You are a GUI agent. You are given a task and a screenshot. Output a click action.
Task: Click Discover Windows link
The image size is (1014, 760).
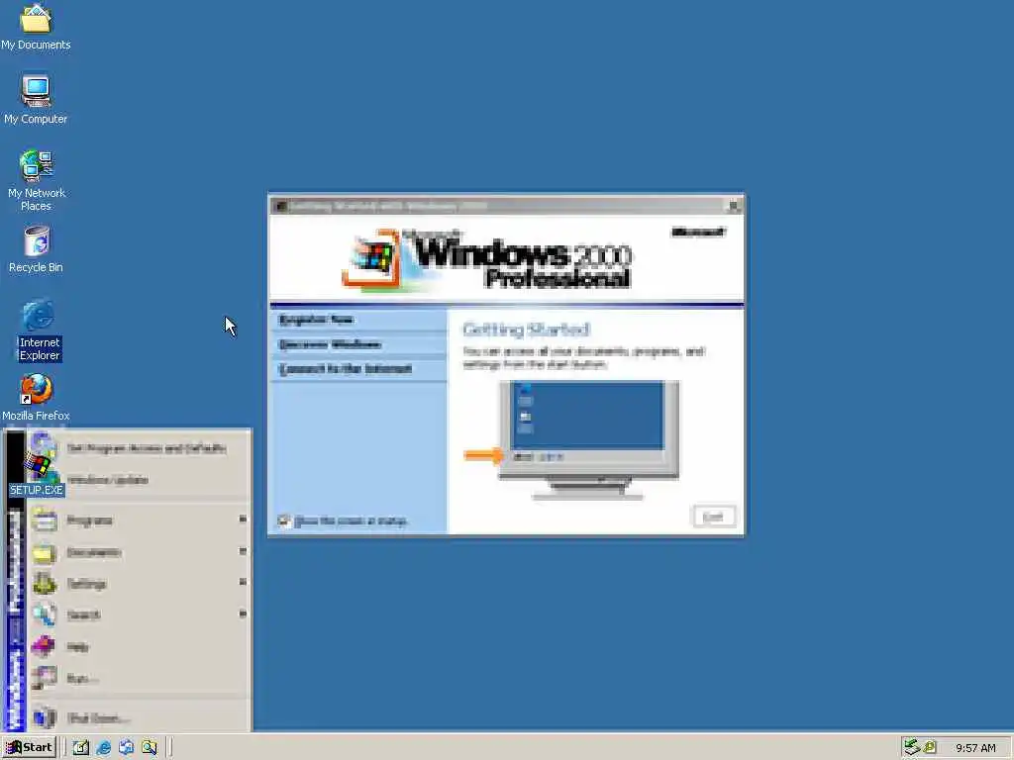pos(330,344)
